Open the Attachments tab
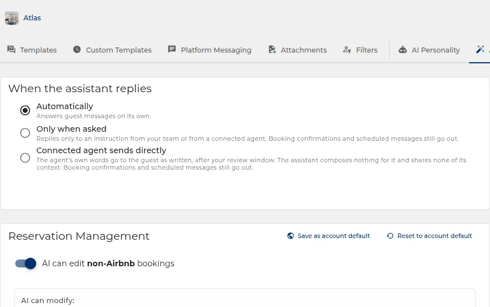 pyautogui.click(x=297, y=50)
